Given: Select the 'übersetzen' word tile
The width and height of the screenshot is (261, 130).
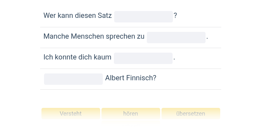Looking at the screenshot, I should (x=191, y=114).
